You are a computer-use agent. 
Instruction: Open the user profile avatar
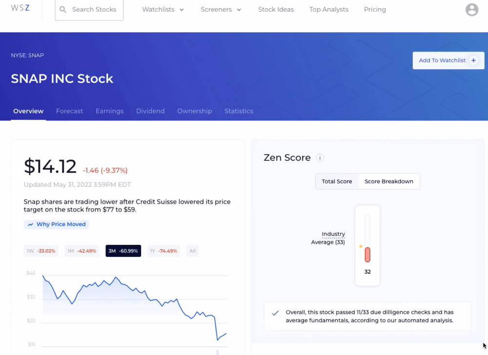point(472,10)
